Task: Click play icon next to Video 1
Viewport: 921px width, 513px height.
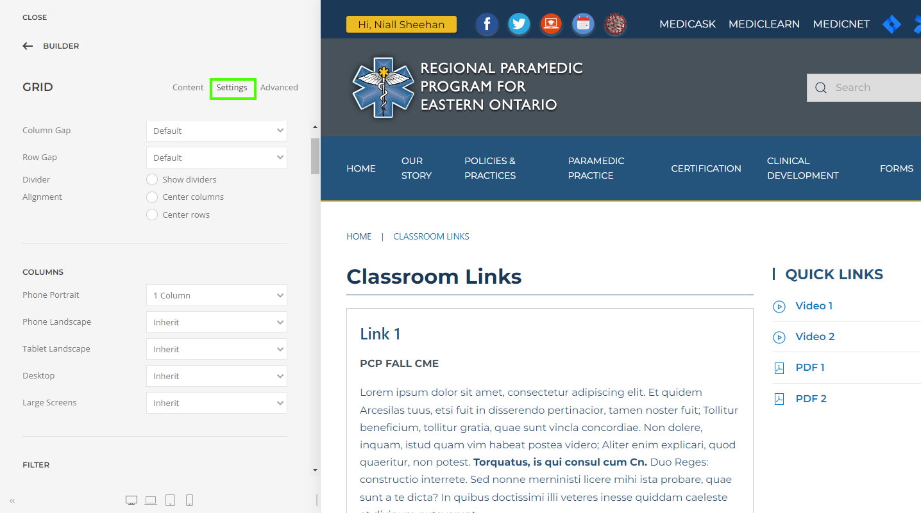Action: pos(779,307)
